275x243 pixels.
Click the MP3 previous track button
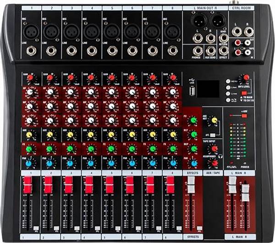[x=228, y=87]
